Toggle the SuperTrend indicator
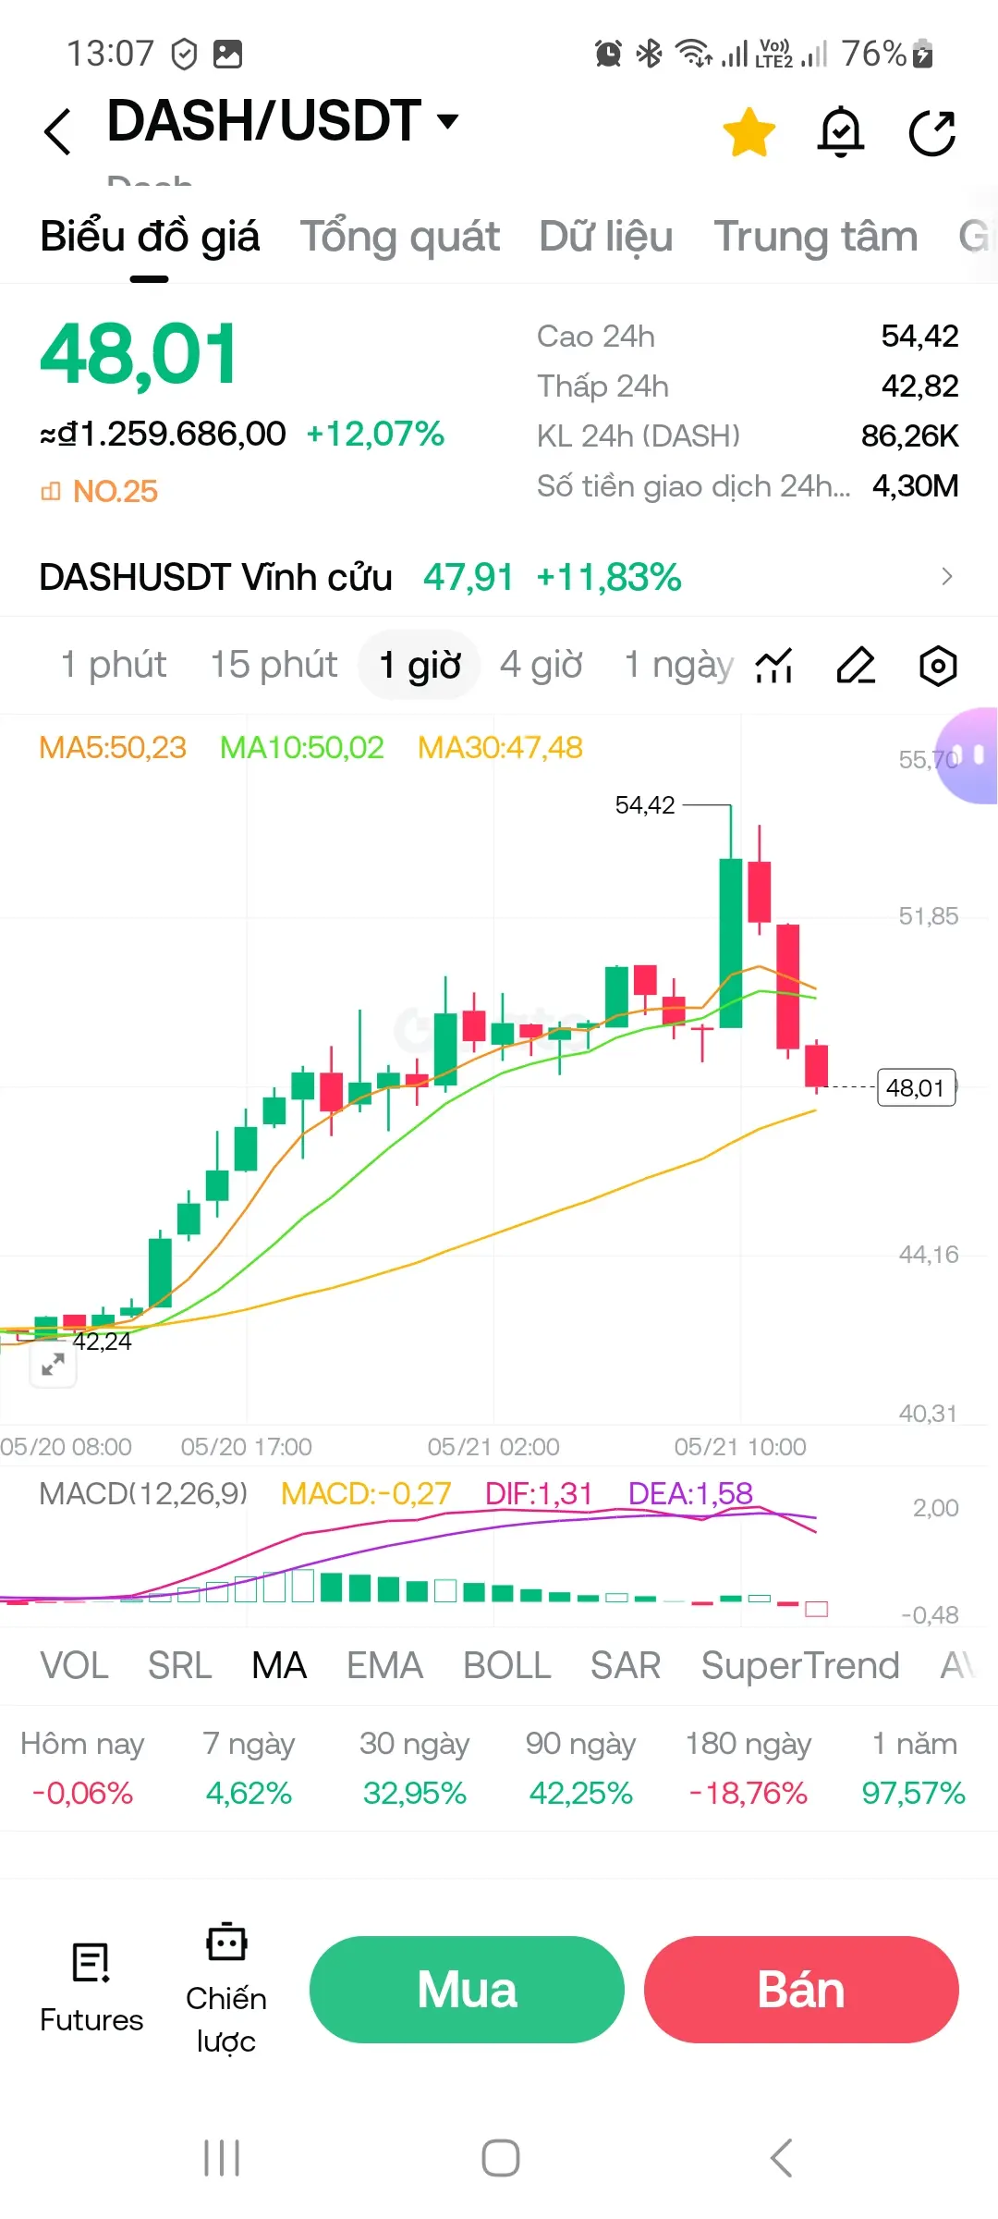This screenshot has width=998, height=2219. tap(800, 1666)
